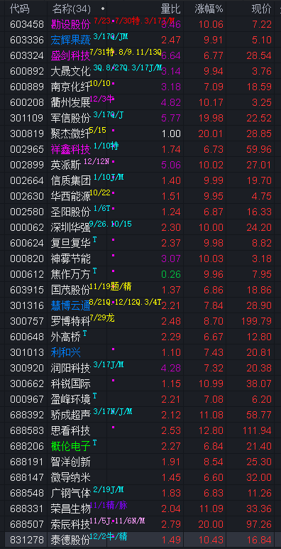Select the green 概伦电子 name
Screen dimensions: 281x549
click(x=71, y=446)
